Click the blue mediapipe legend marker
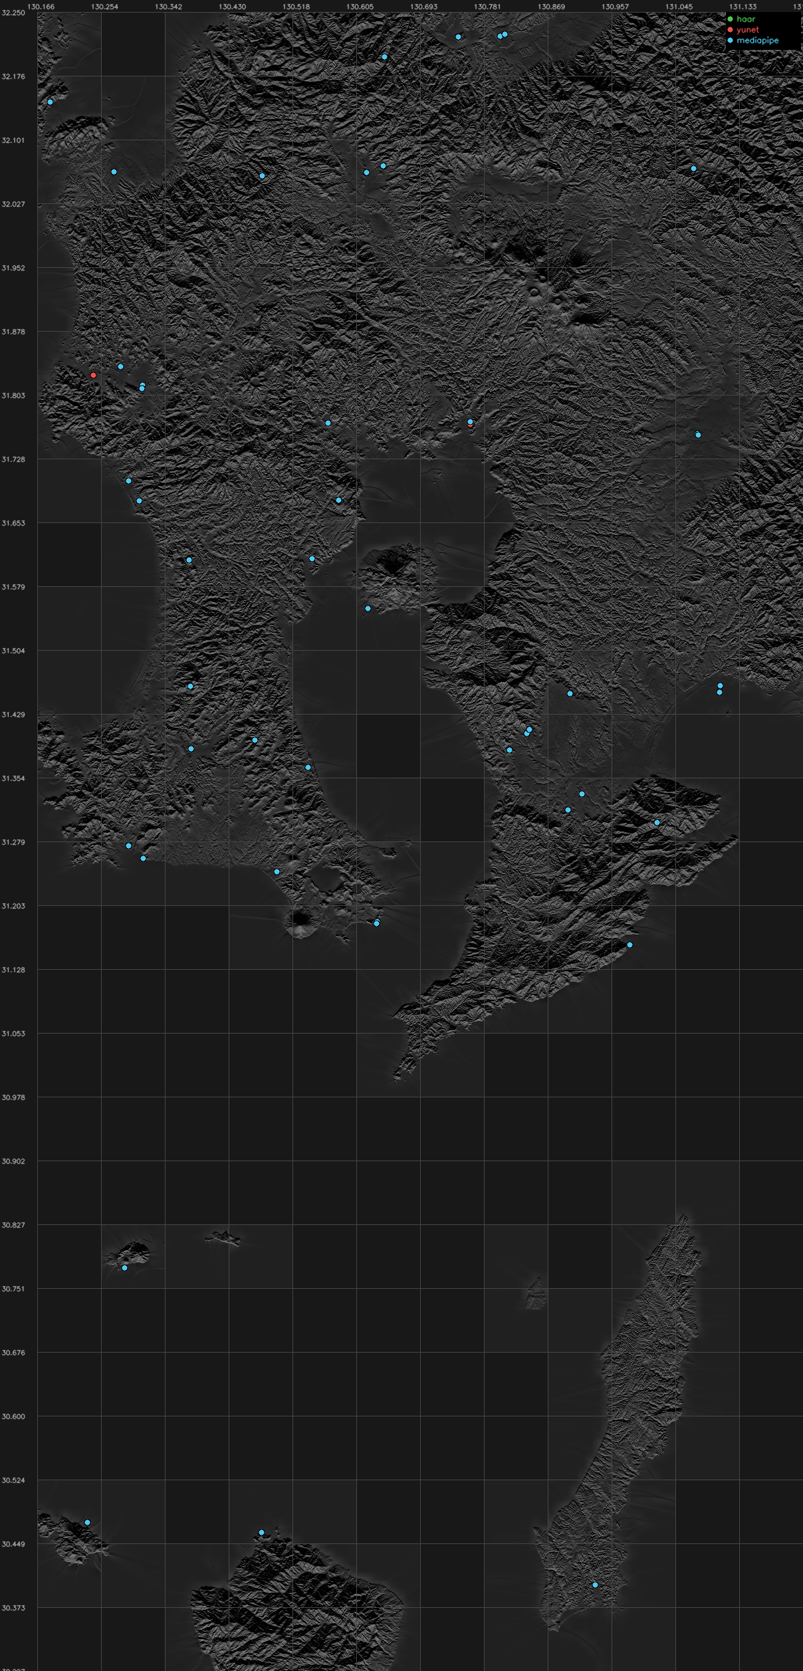Image resolution: width=803 pixels, height=1671 pixels. (x=730, y=41)
